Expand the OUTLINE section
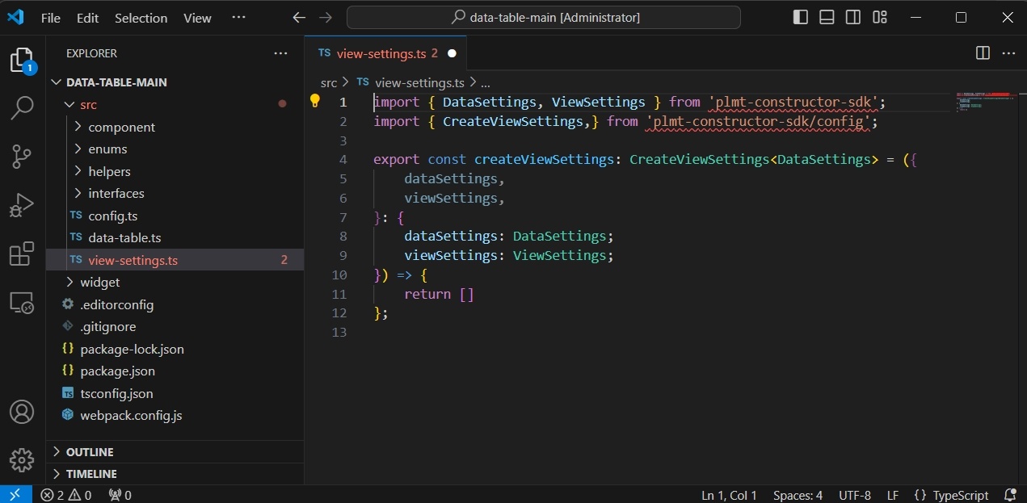Image resolution: width=1027 pixels, height=503 pixels. point(89,452)
